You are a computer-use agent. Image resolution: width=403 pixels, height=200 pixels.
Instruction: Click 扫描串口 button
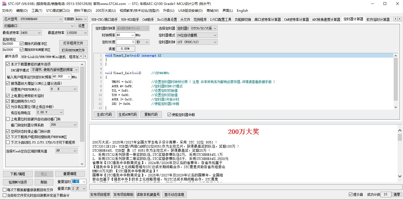pos(11,26)
